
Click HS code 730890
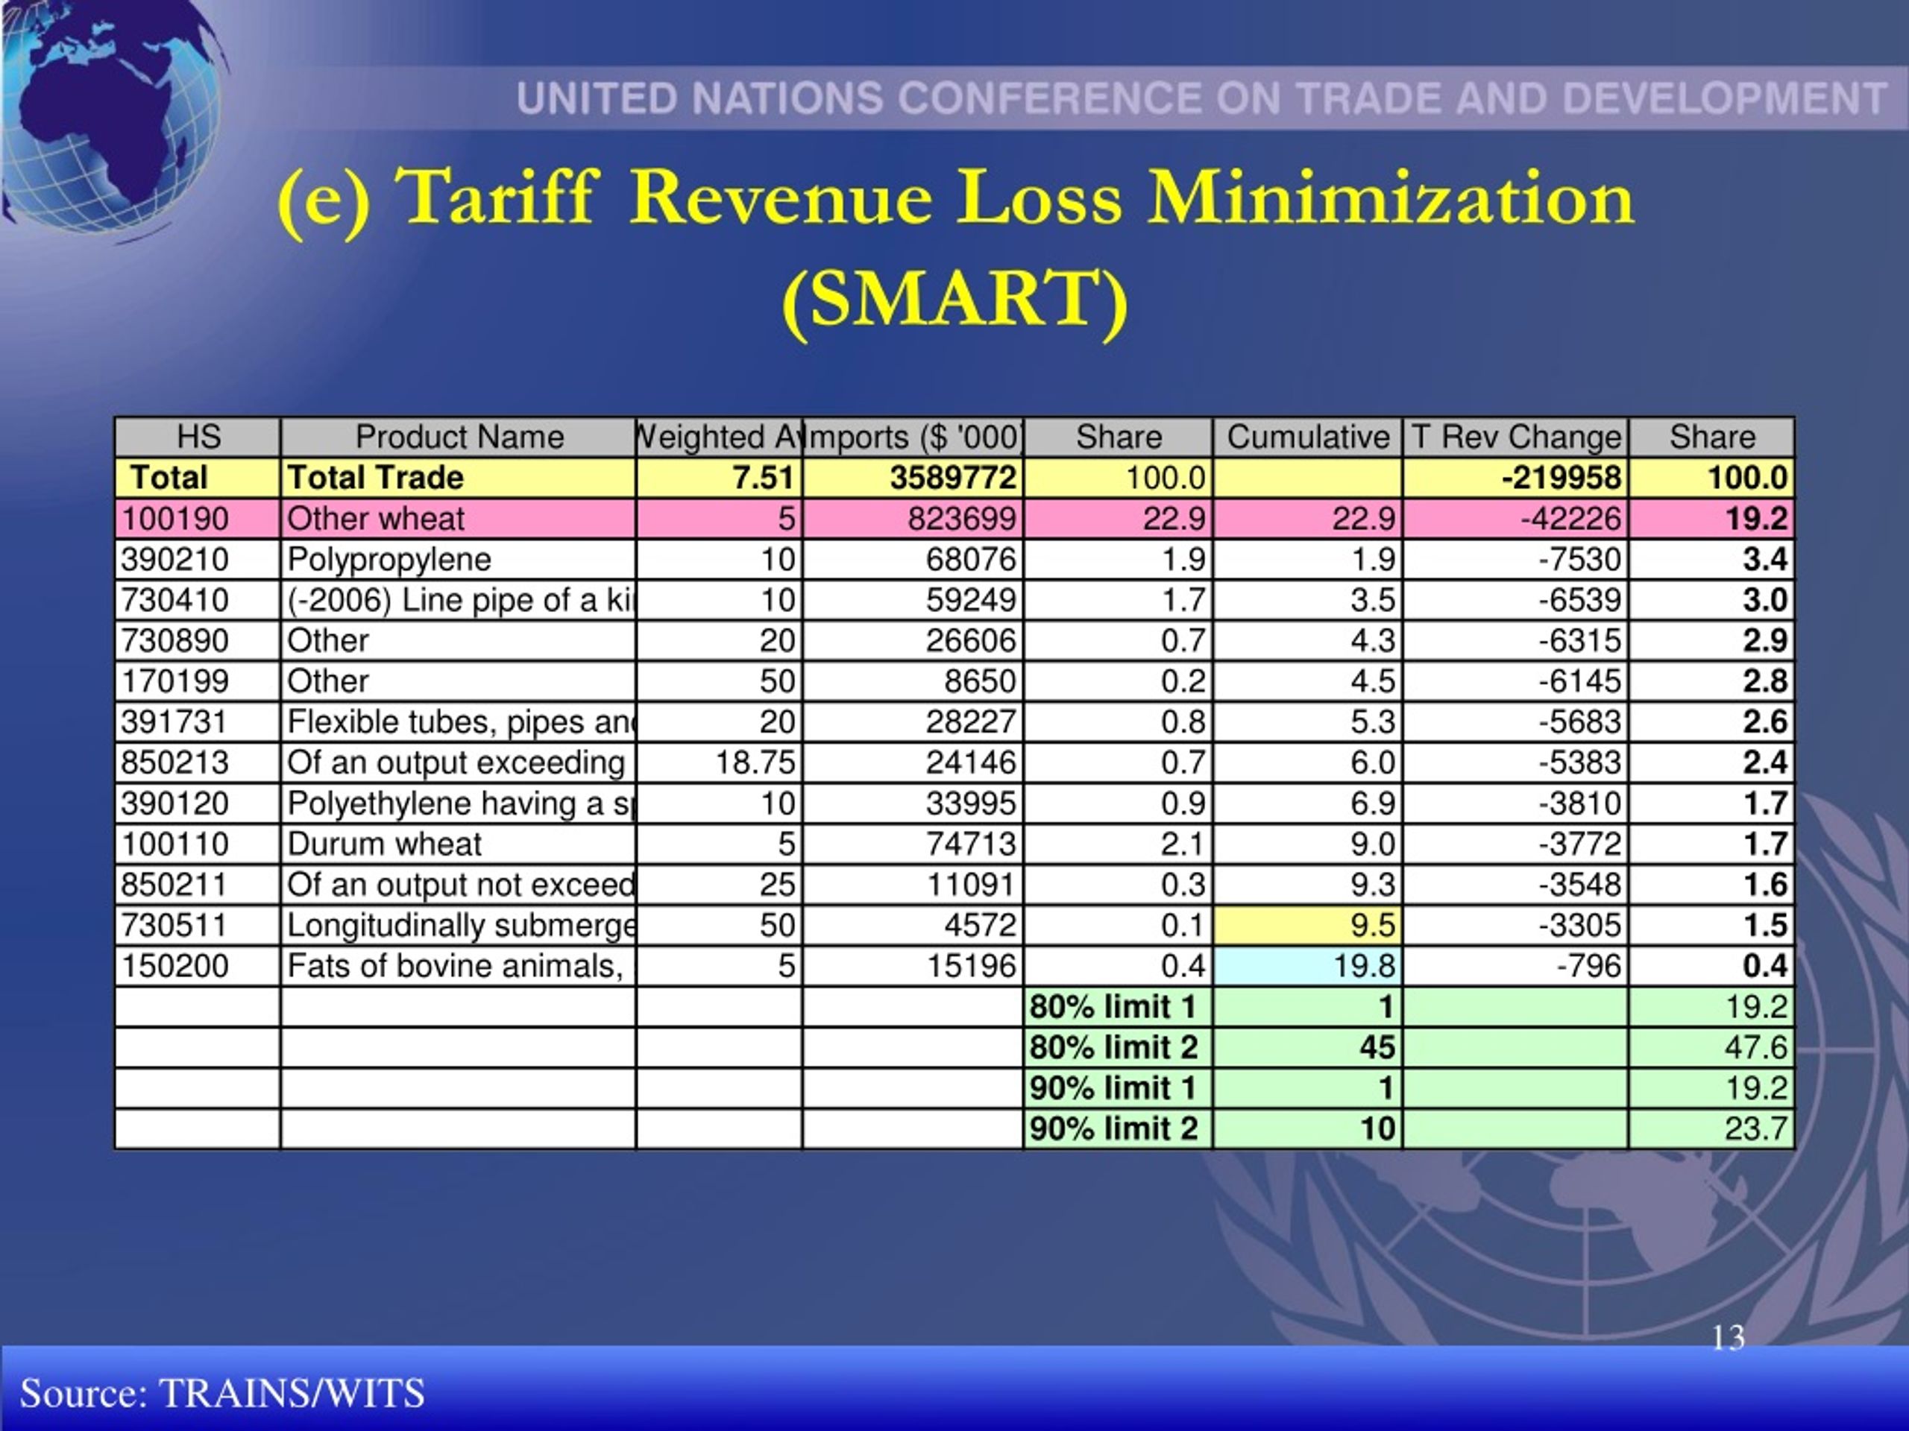pyautogui.click(x=198, y=640)
